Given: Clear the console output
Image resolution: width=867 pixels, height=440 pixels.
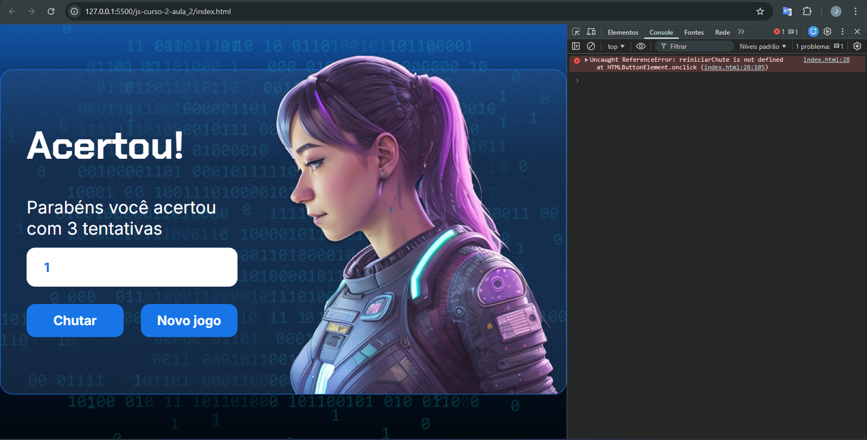Looking at the screenshot, I should point(591,47).
